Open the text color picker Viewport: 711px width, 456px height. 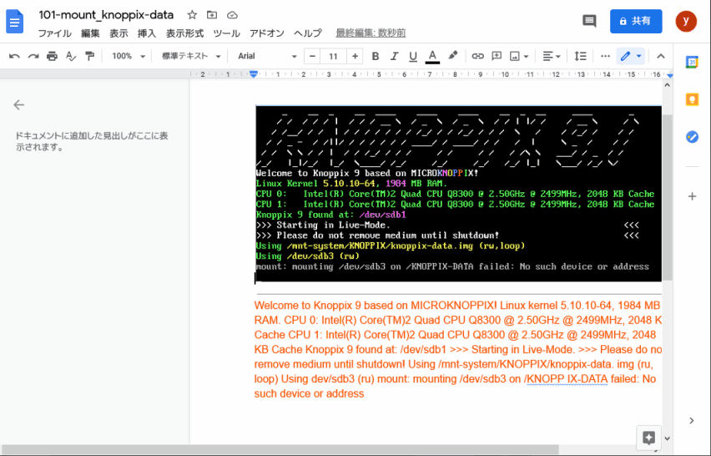coord(432,56)
